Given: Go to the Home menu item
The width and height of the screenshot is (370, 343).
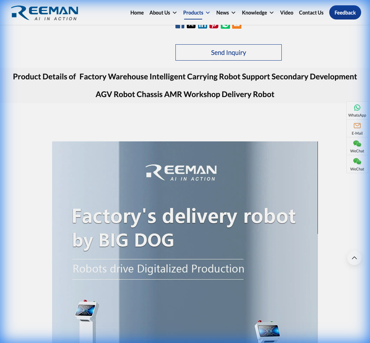Looking at the screenshot, I should click(x=137, y=12).
